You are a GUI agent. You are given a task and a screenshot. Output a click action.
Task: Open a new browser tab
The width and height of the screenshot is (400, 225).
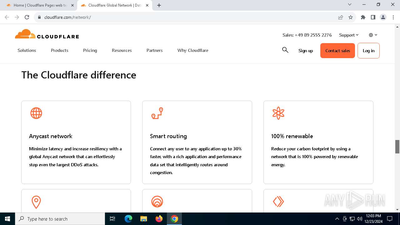coord(159,5)
